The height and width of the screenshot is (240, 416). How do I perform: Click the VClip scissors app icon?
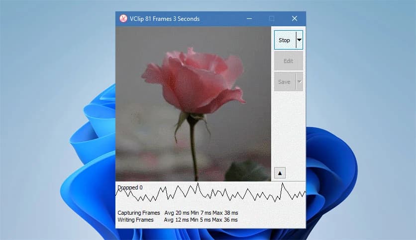tap(123, 18)
